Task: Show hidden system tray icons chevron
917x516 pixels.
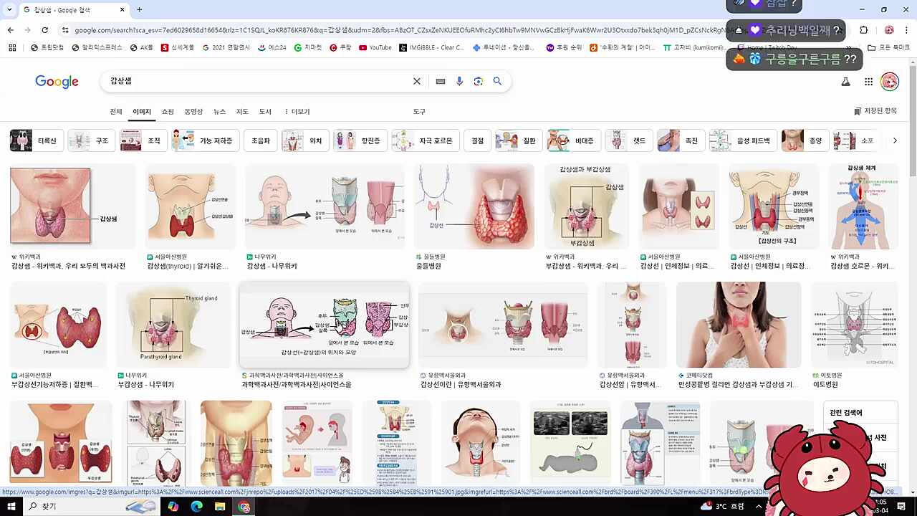Action: click(x=759, y=507)
